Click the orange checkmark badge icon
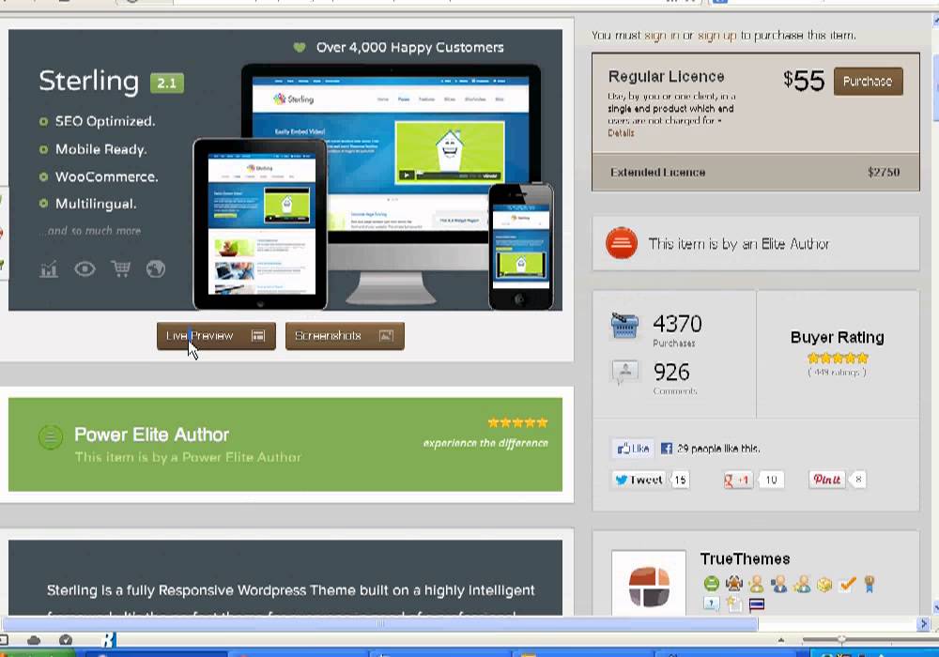The width and height of the screenshot is (939, 657). (x=847, y=584)
